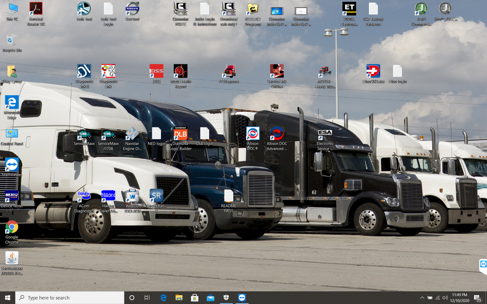Open Download cals only shortcut
The height and width of the screenshot is (304, 487).
click(229, 14)
